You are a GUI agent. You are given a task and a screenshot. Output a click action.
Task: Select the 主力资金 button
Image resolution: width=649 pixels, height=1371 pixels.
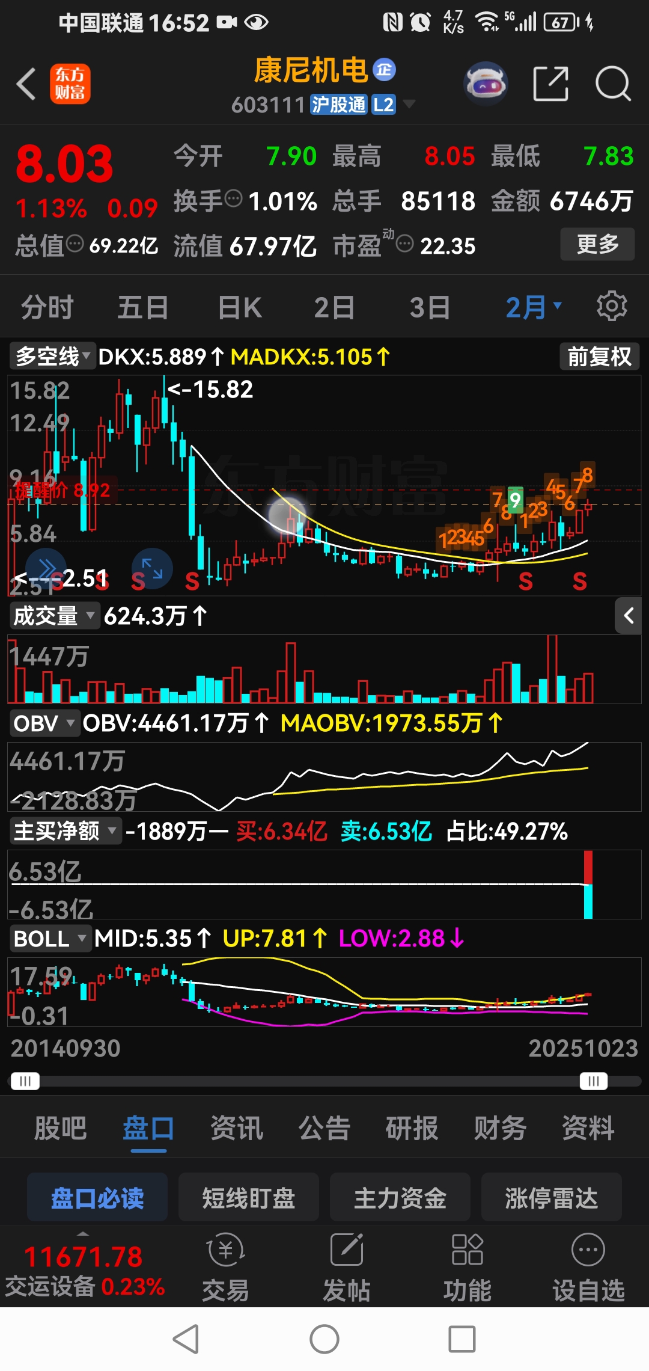[x=400, y=1198]
